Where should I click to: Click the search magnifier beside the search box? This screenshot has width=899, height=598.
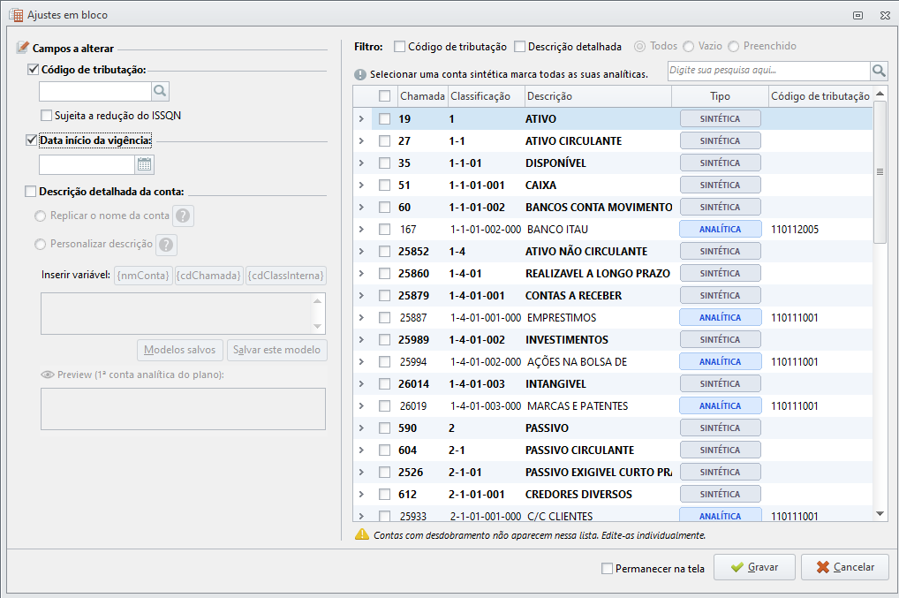879,71
